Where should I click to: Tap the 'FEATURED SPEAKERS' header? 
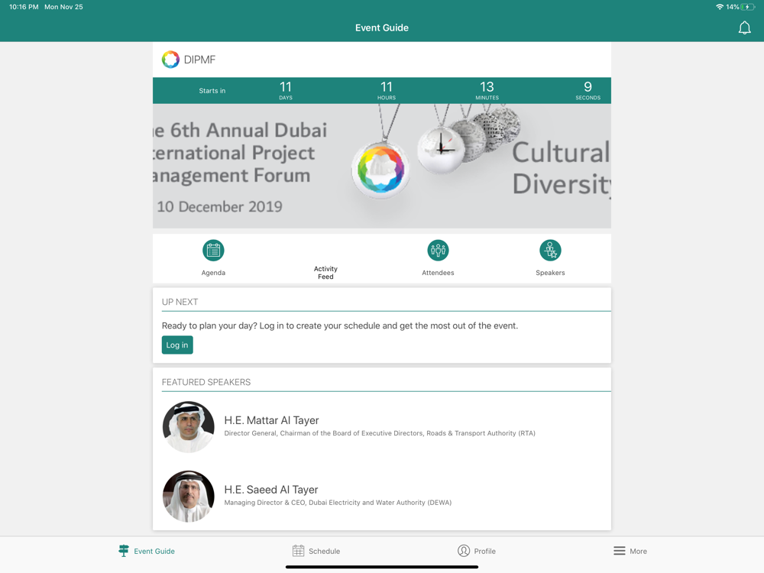tap(206, 382)
